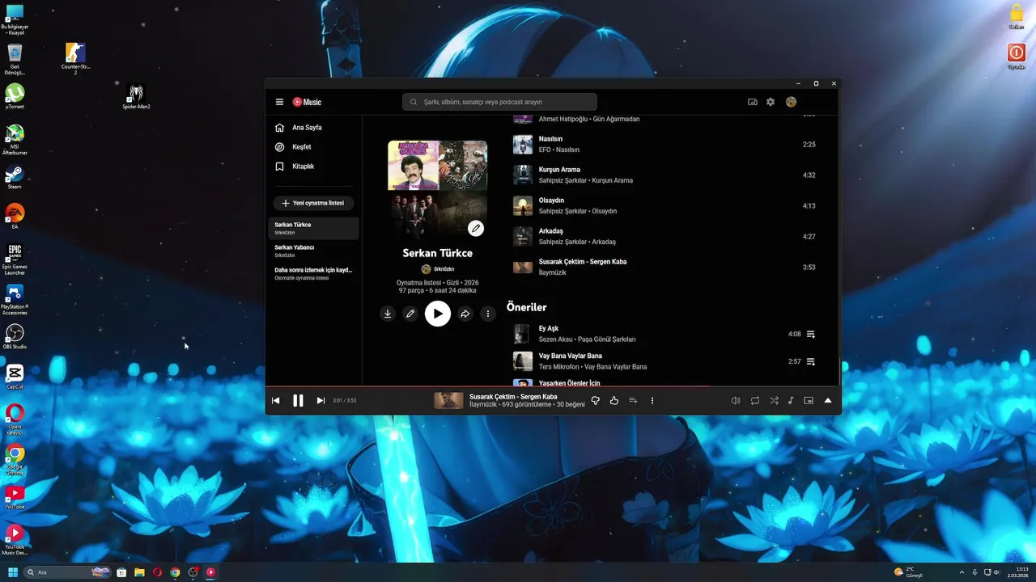This screenshot has height=582, width=1036.
Task: Open Spider-Man2 desktop shortcut
Action: [136, 96]
